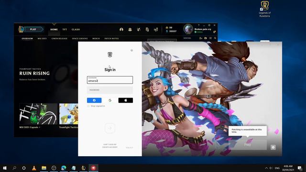Click the CAN'T SIGN IN link
This screenshot has width=306, height=172.
click(x=110, y=144)
